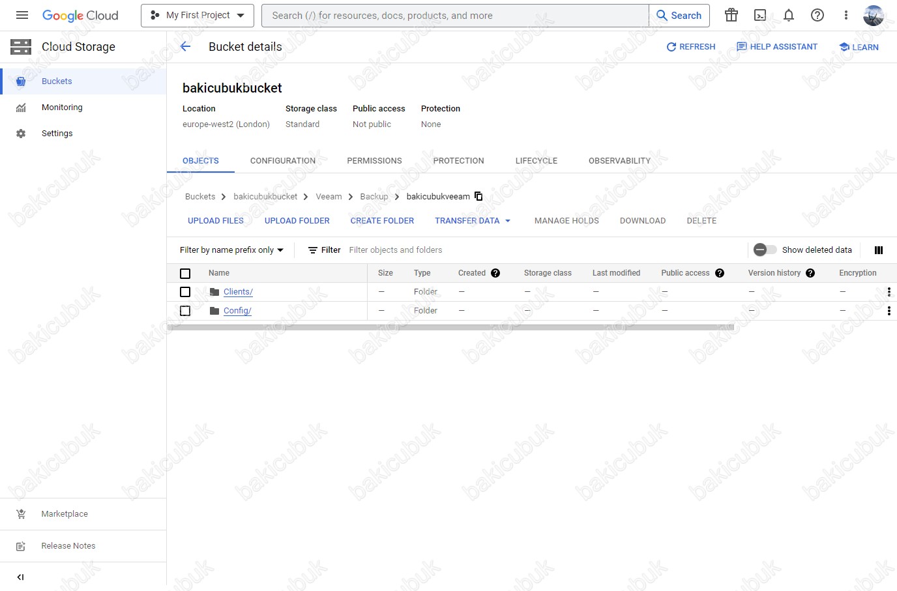This screenshot has width=897, height=591.
Task: Open the notifications bell
Action: pyautogui.click(x=789, y=15)
